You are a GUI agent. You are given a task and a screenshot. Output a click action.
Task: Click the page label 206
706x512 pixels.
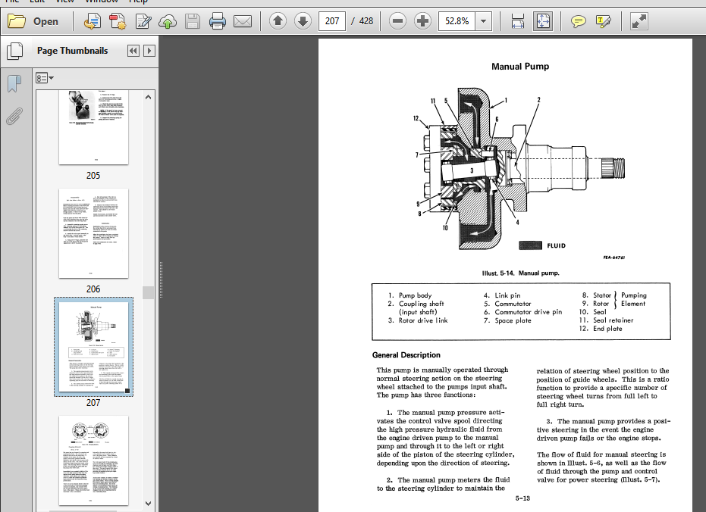93,289
